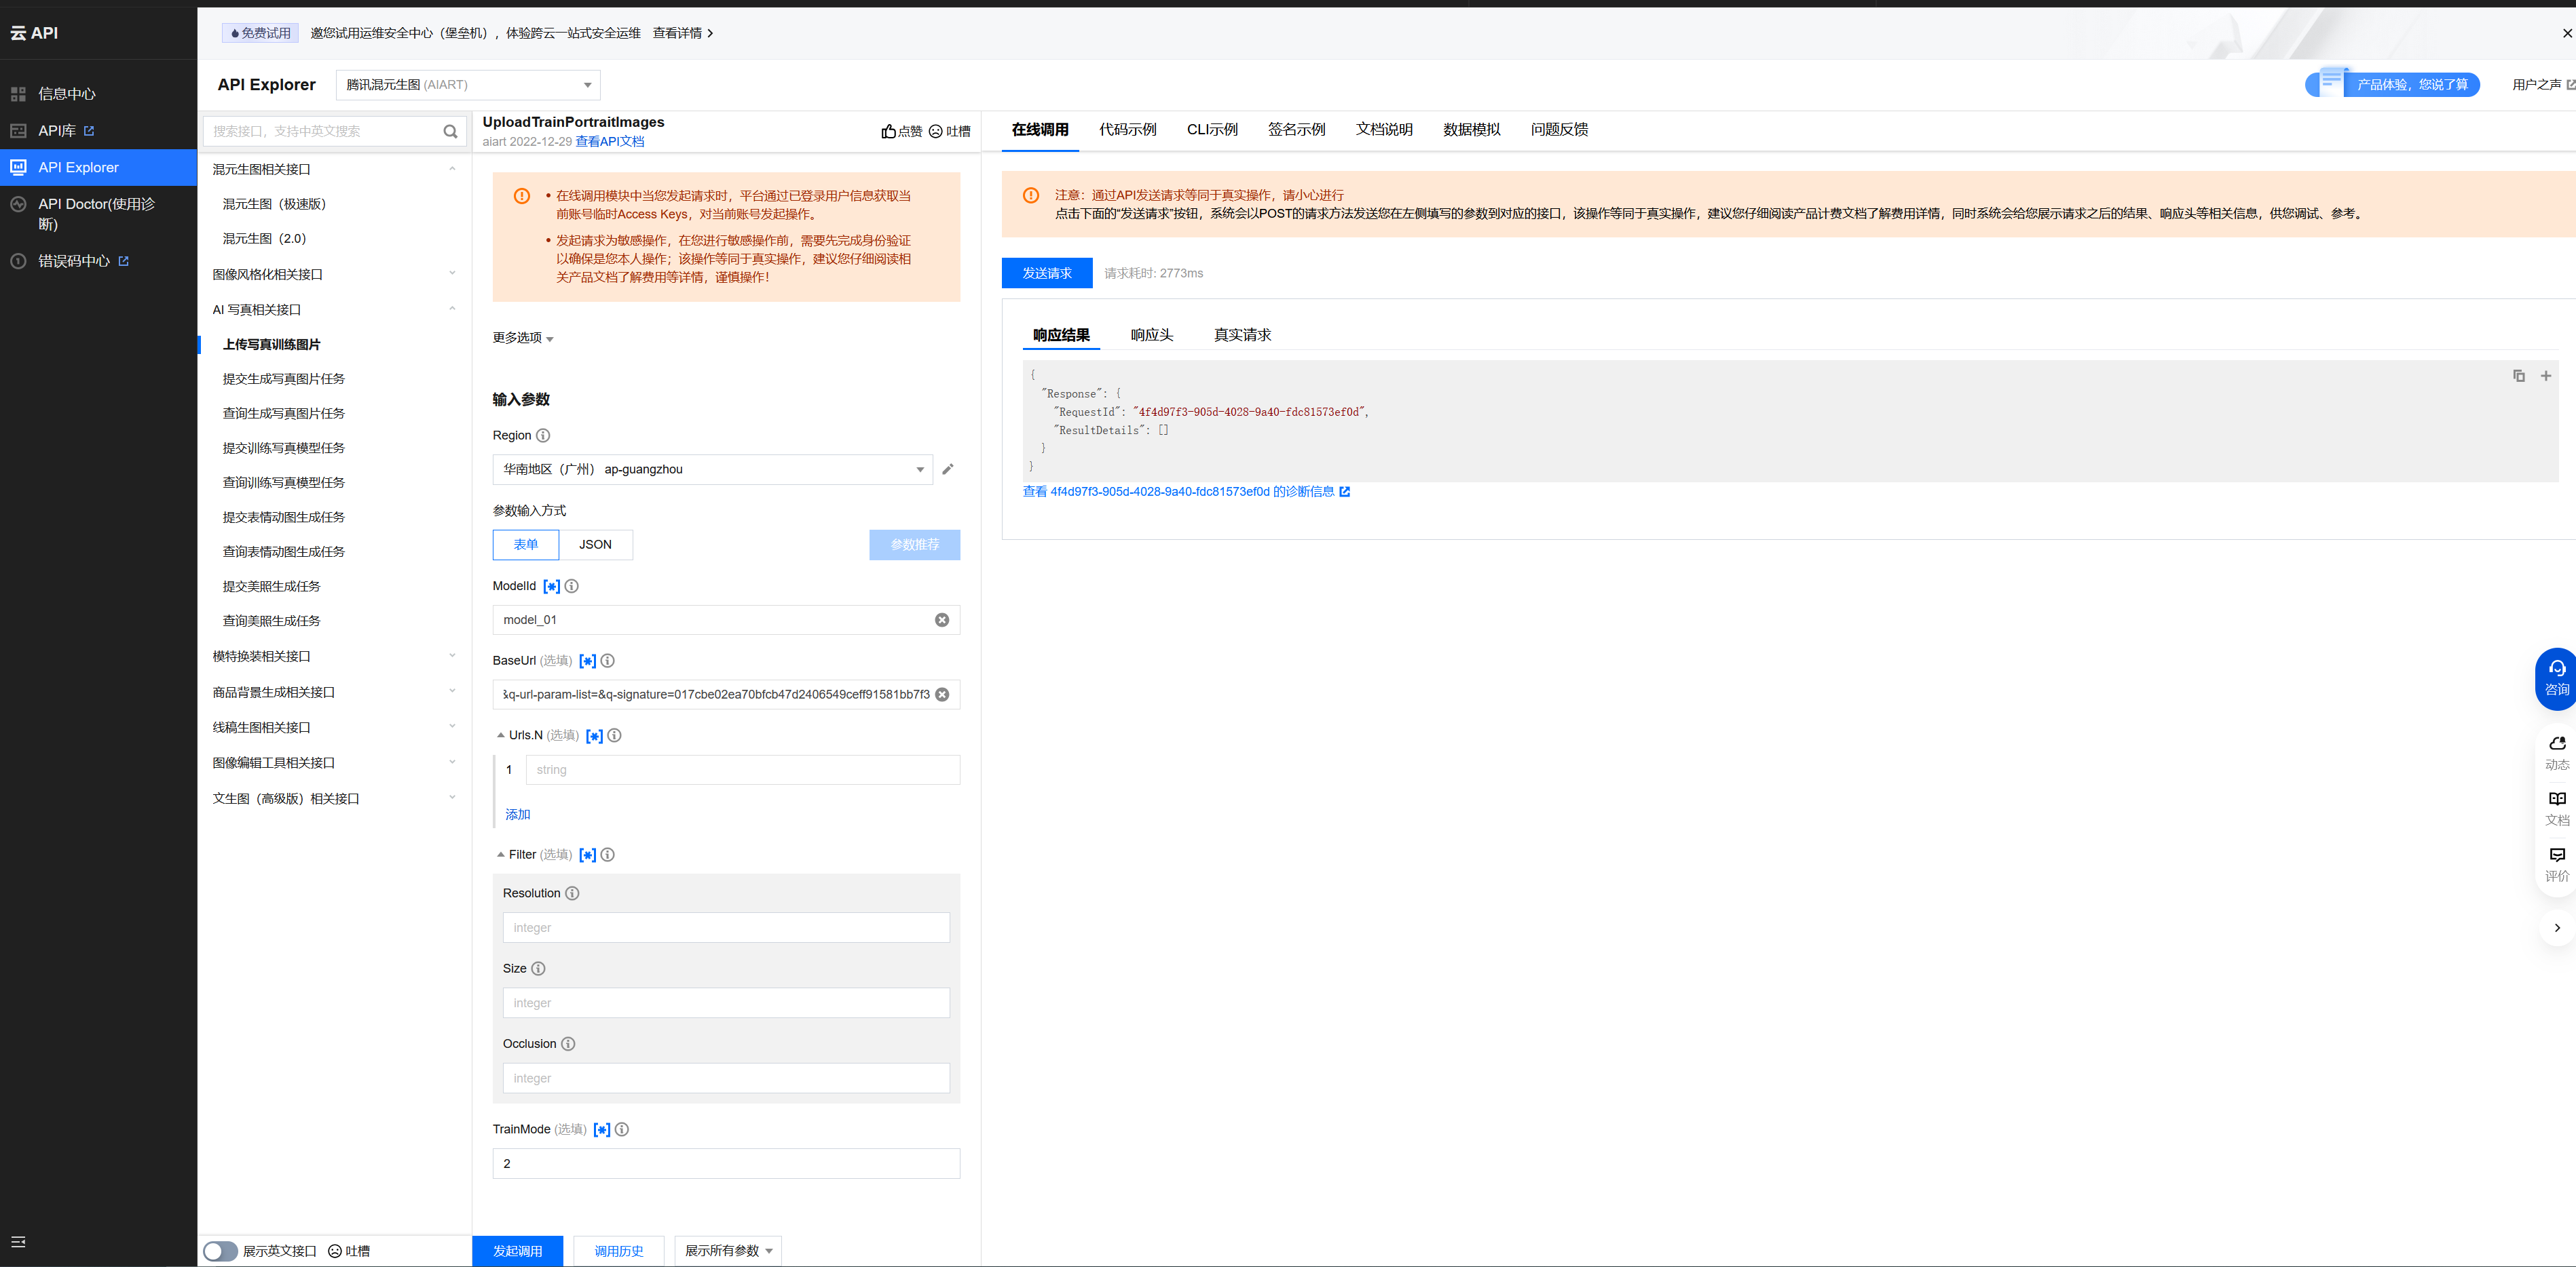Clear the BaseUrl field with X icon

click(942, 695)
